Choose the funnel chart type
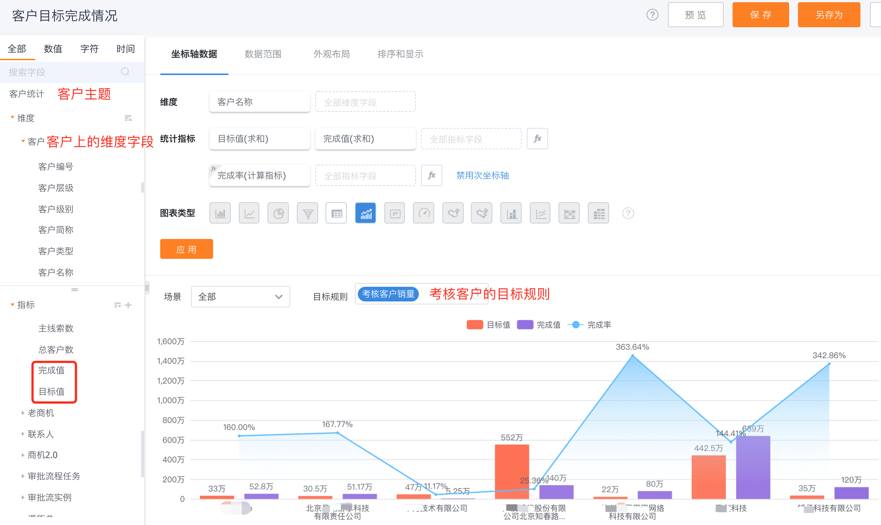The image size is (881, 525). 308,213
